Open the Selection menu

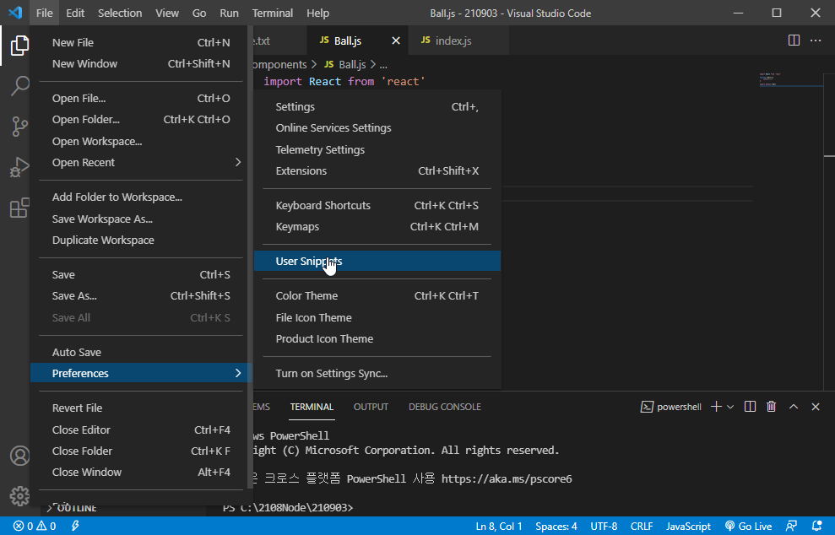(120, 13)
